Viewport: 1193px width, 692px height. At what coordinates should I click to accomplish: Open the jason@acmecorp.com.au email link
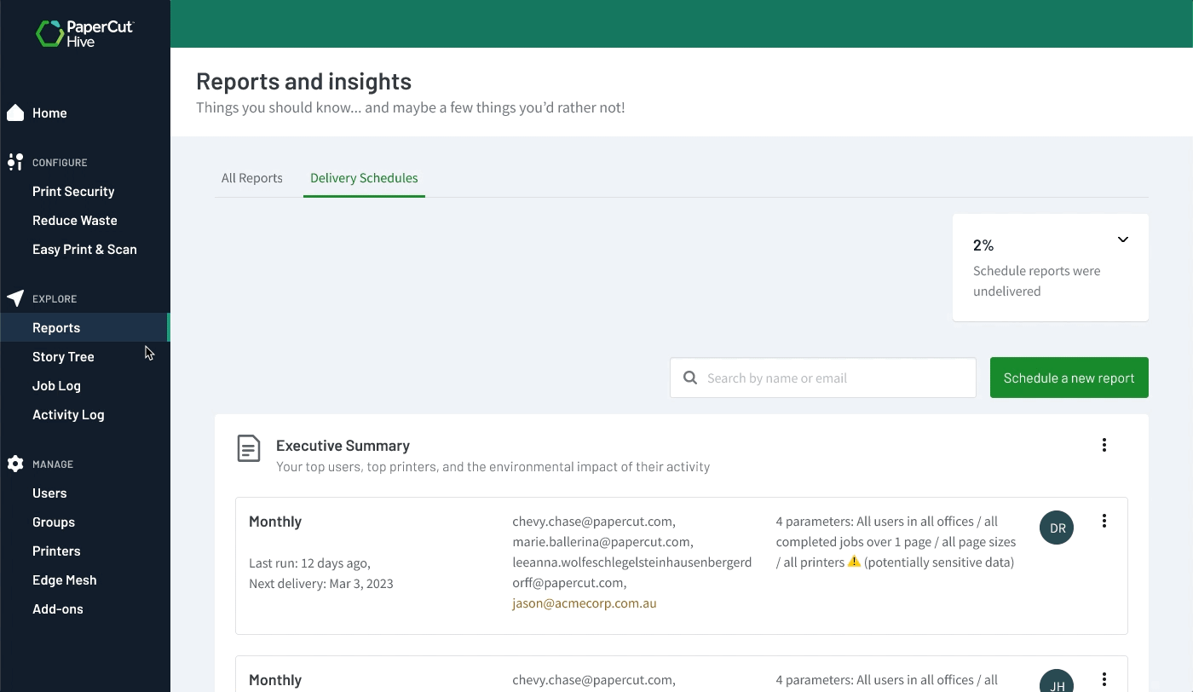pos(585,603)
